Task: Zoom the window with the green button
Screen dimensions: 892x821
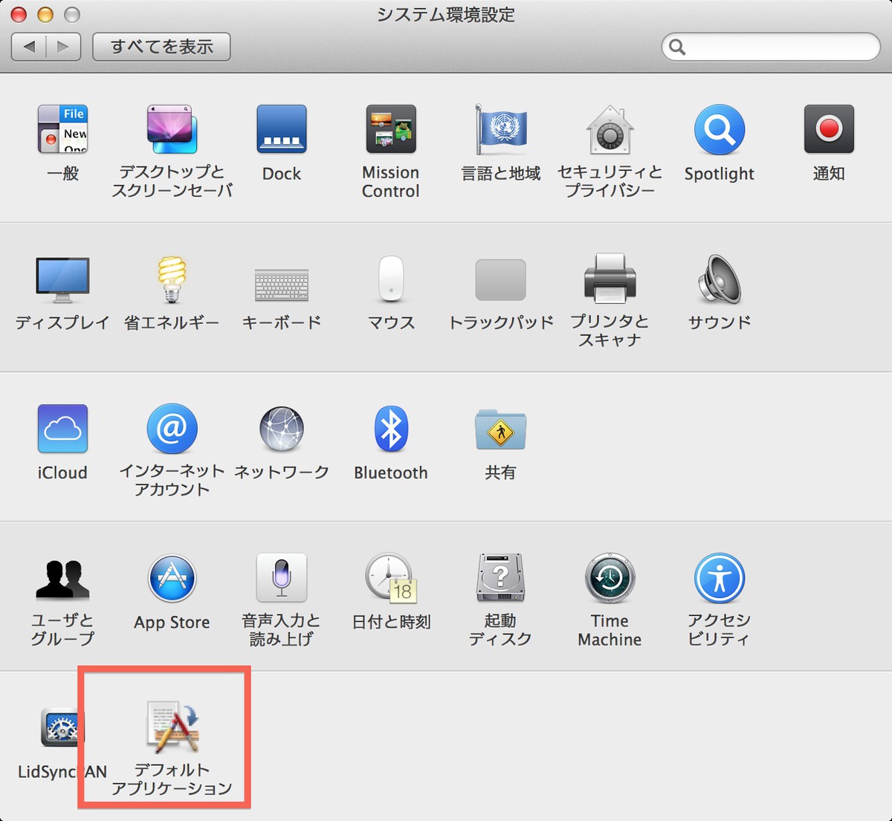Action: [x=72, y=14]
